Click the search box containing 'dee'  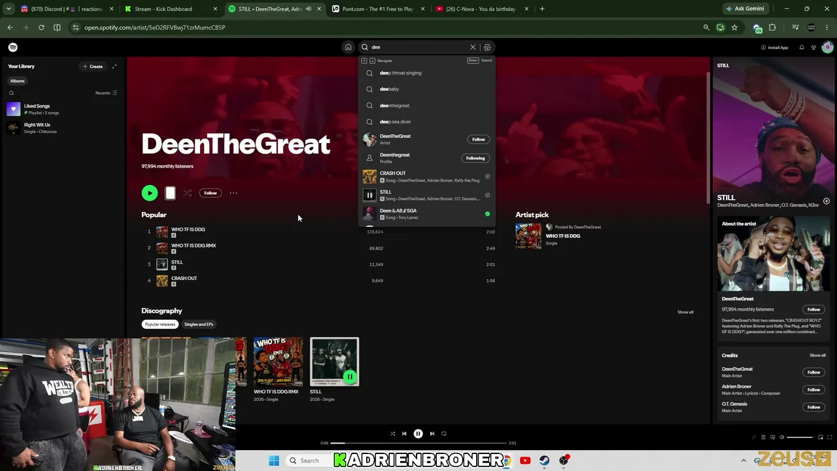pos(418,47)
